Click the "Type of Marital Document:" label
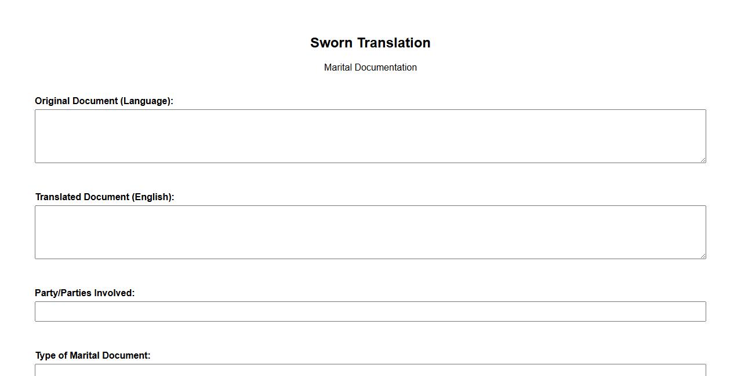Image resolution: width=741 pixels, height=376 pixels. click(93, 355)
